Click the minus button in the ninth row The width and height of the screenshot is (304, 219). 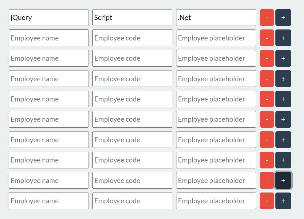[267, 181]
